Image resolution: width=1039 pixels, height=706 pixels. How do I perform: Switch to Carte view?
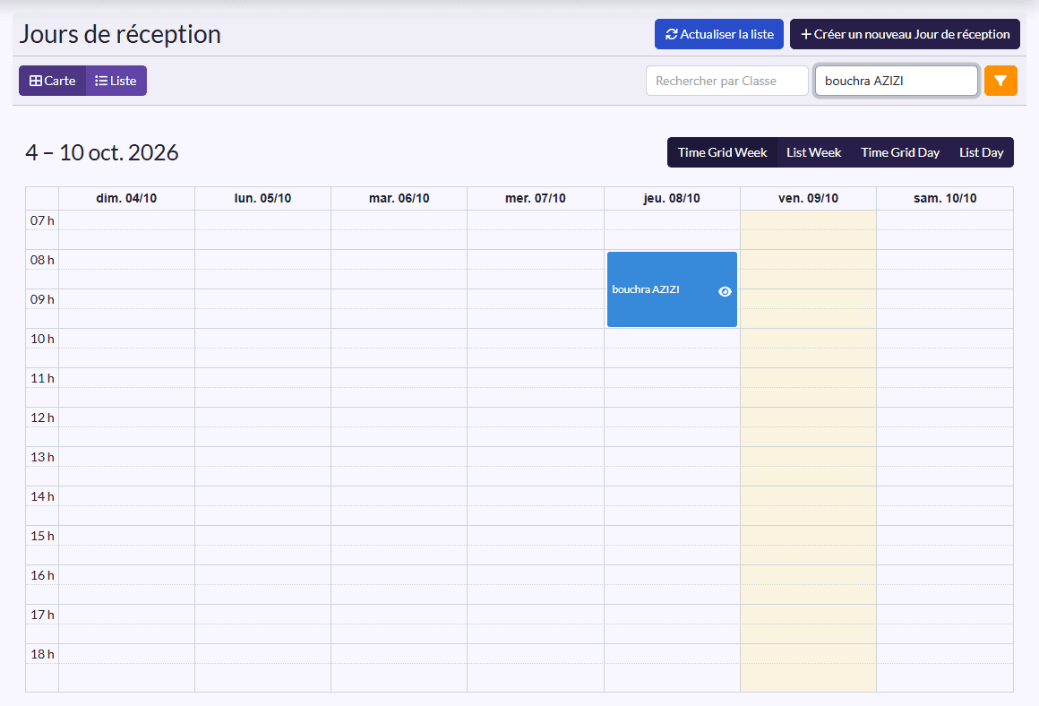pos(52,81)
